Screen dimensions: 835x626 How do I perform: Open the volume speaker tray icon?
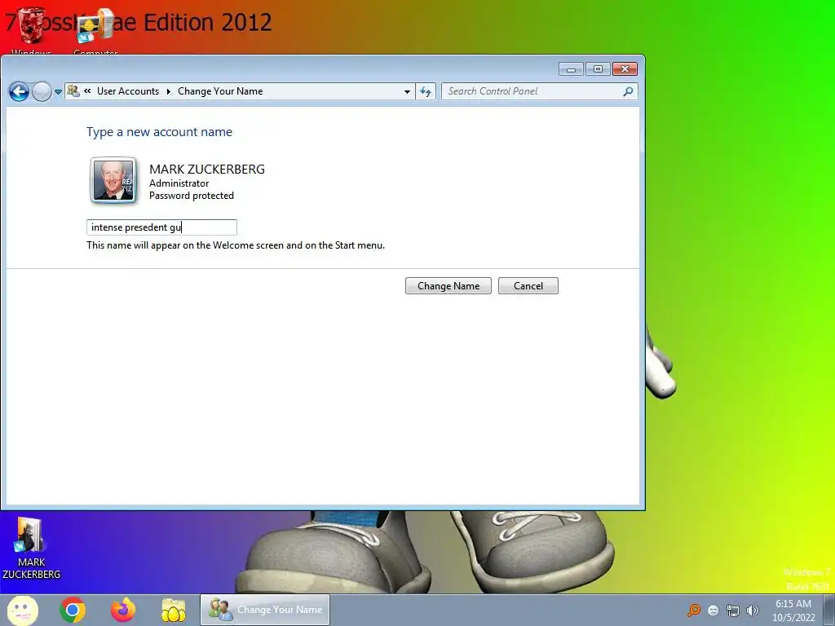[752, 611]
